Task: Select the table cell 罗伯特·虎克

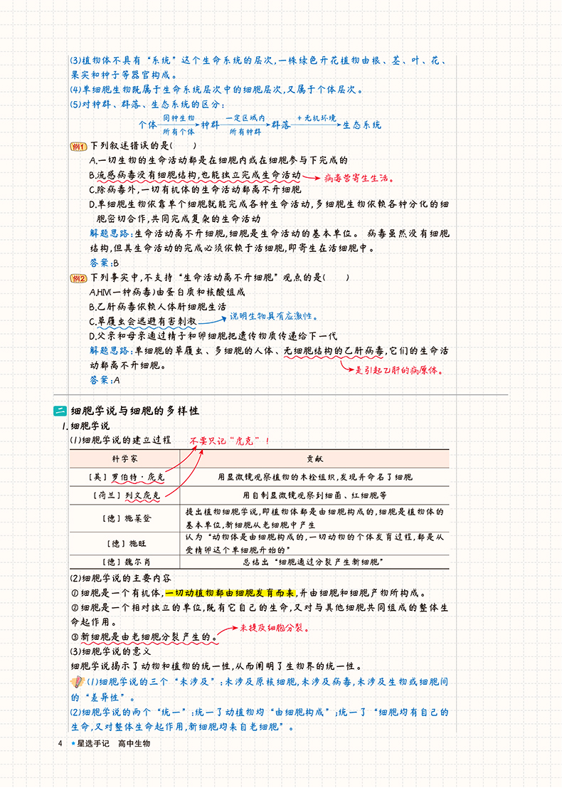Action: point(126,477)
